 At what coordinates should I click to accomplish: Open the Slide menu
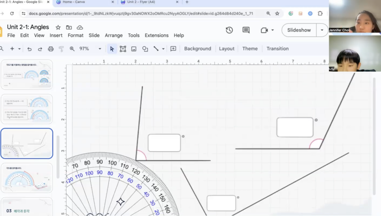point(94,35)
